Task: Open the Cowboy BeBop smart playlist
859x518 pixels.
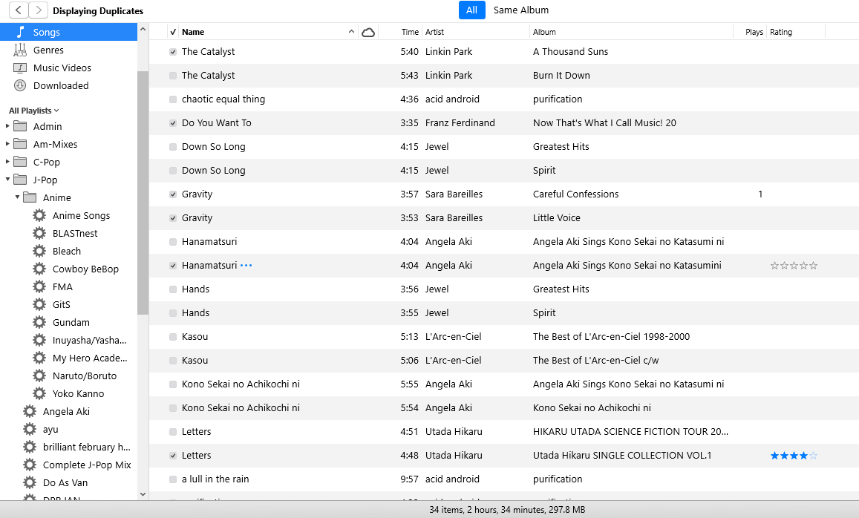Action: [x=85, y=269]
